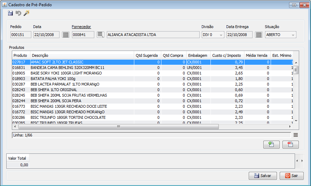Click the Custo c/ Imposto column header
Image resolution: width=311 pixels, height=186 pixels.
click(x=227, y=55)
